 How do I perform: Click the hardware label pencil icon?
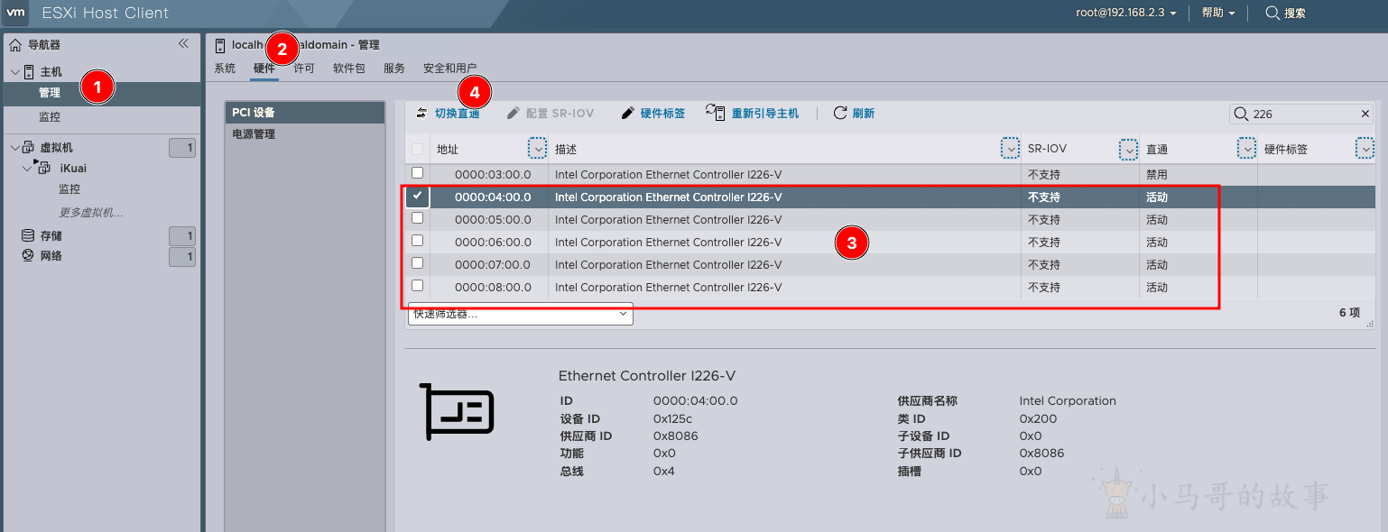pos(628,113)
